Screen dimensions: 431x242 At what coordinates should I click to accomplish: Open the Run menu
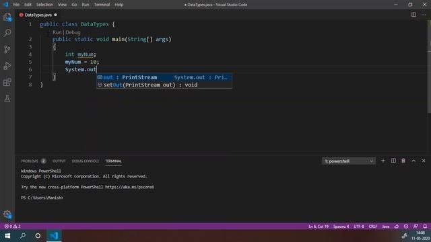(x=86, y=5)
